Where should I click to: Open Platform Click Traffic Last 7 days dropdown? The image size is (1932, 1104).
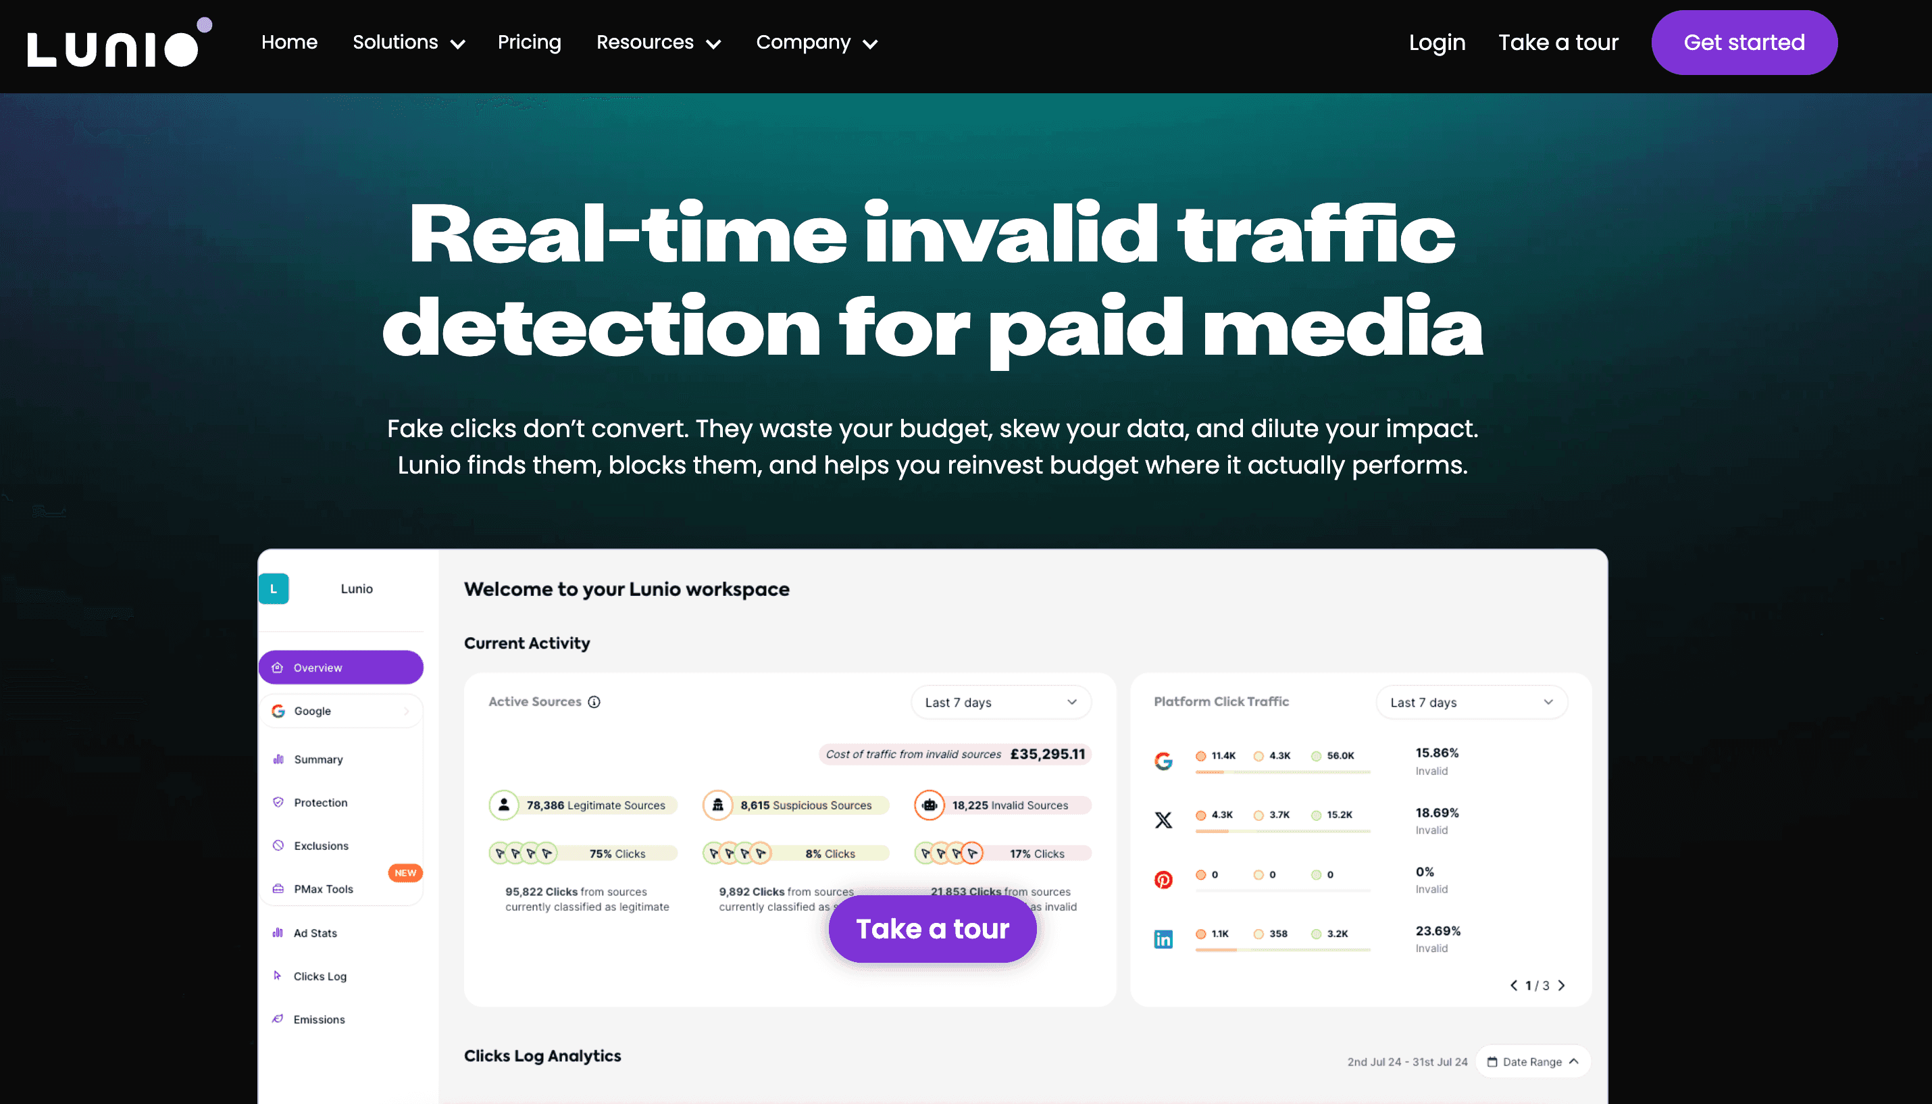pos(1471,702)
